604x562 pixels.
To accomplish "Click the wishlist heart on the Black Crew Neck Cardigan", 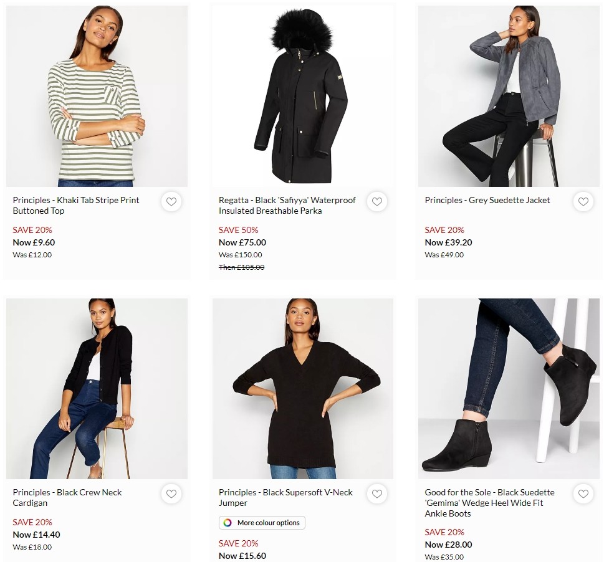I will point(171,493).
